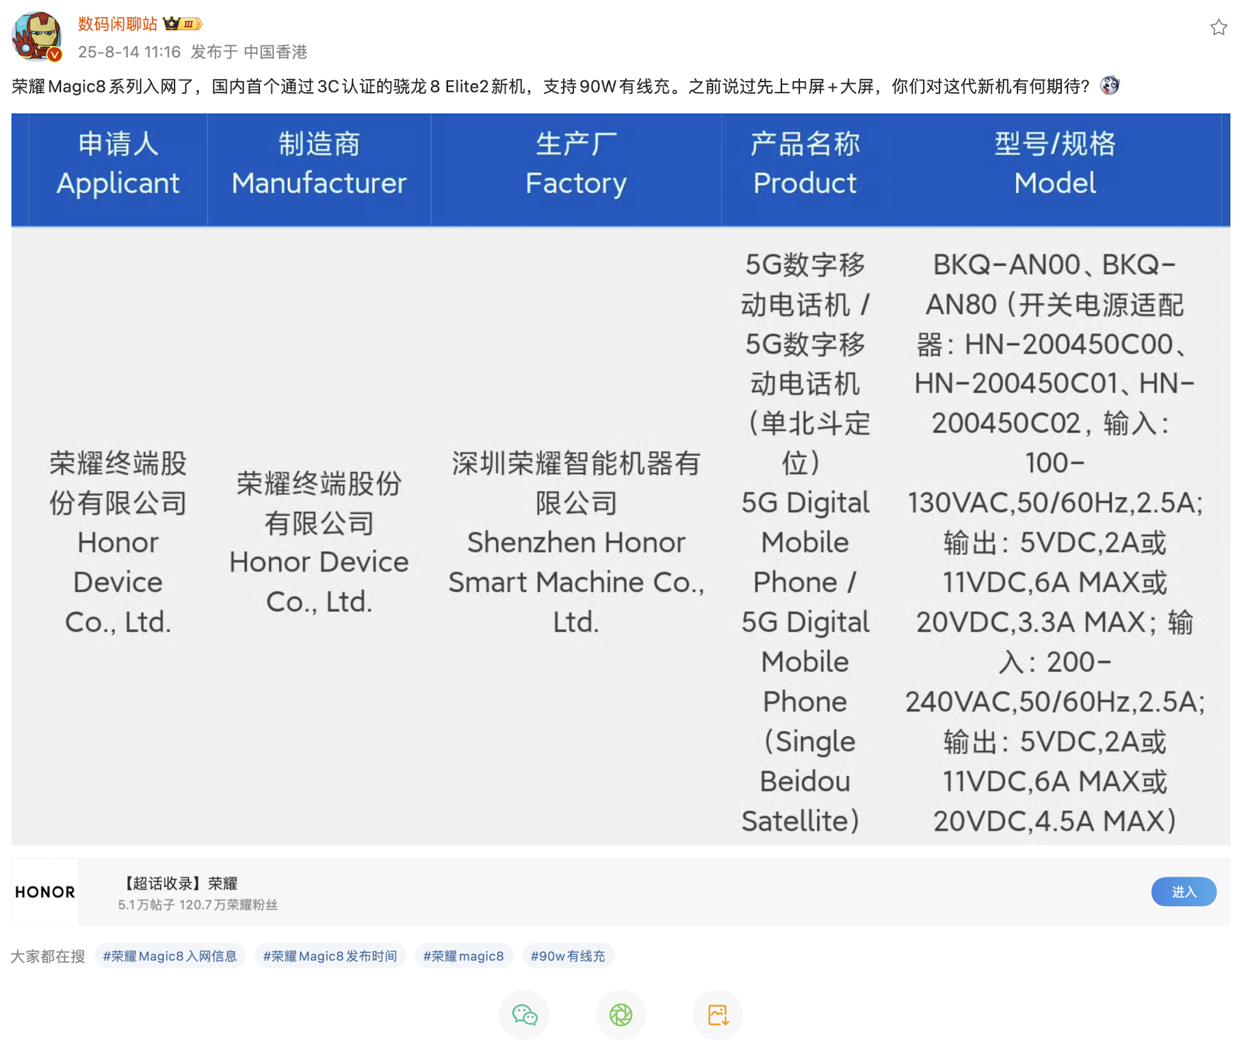Click the HONOR logo thumbnail
The height and width of the screenshot is (1047, 1237).
45,892
